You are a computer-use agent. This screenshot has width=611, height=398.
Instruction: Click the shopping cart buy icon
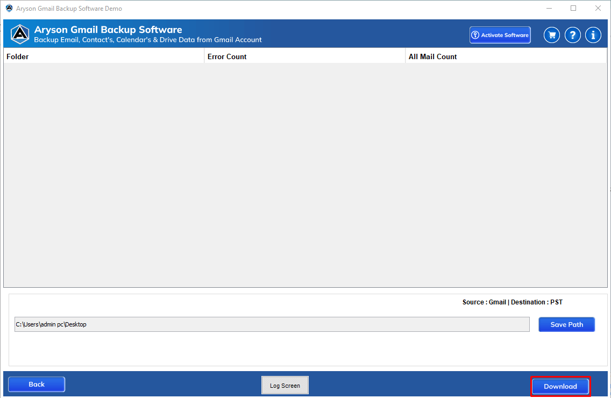pos(552,35)
